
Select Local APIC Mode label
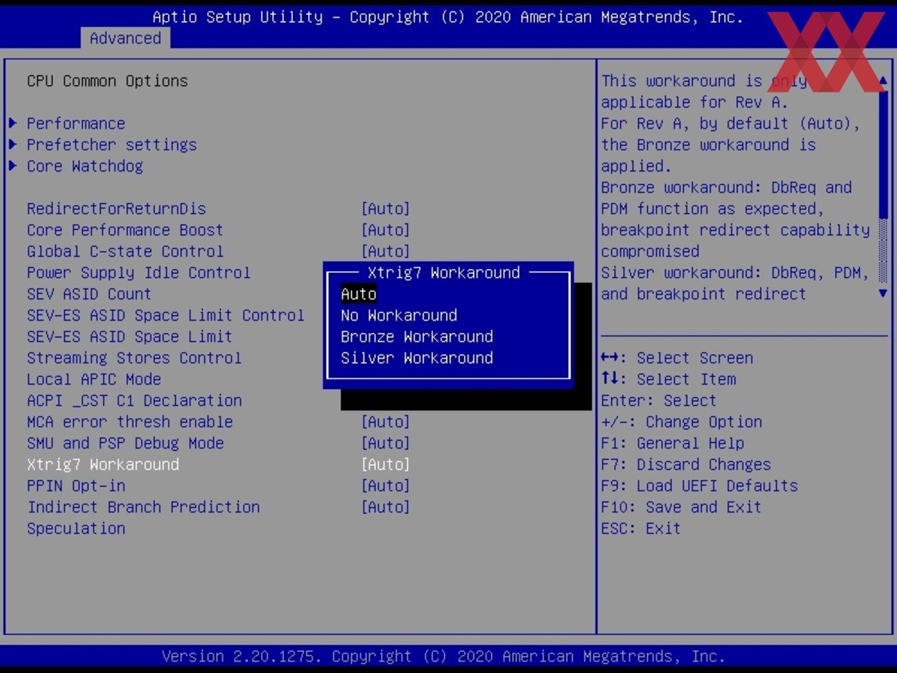tap(94, 379)
